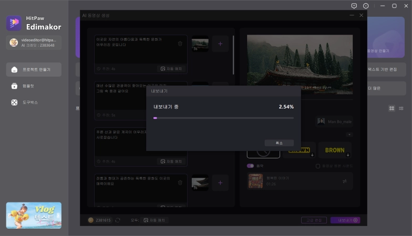The width and height of the screenshot is (412, 236).
Task: Choose the rightmost BROWN subtitle style
Action: click(x=335, y=150)
